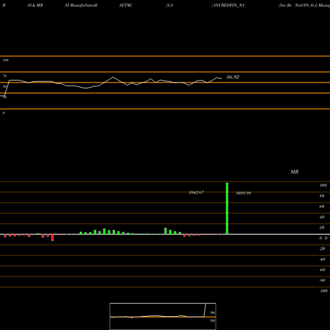Click the MR heading above the lower chart

click(x=294, y=172)
